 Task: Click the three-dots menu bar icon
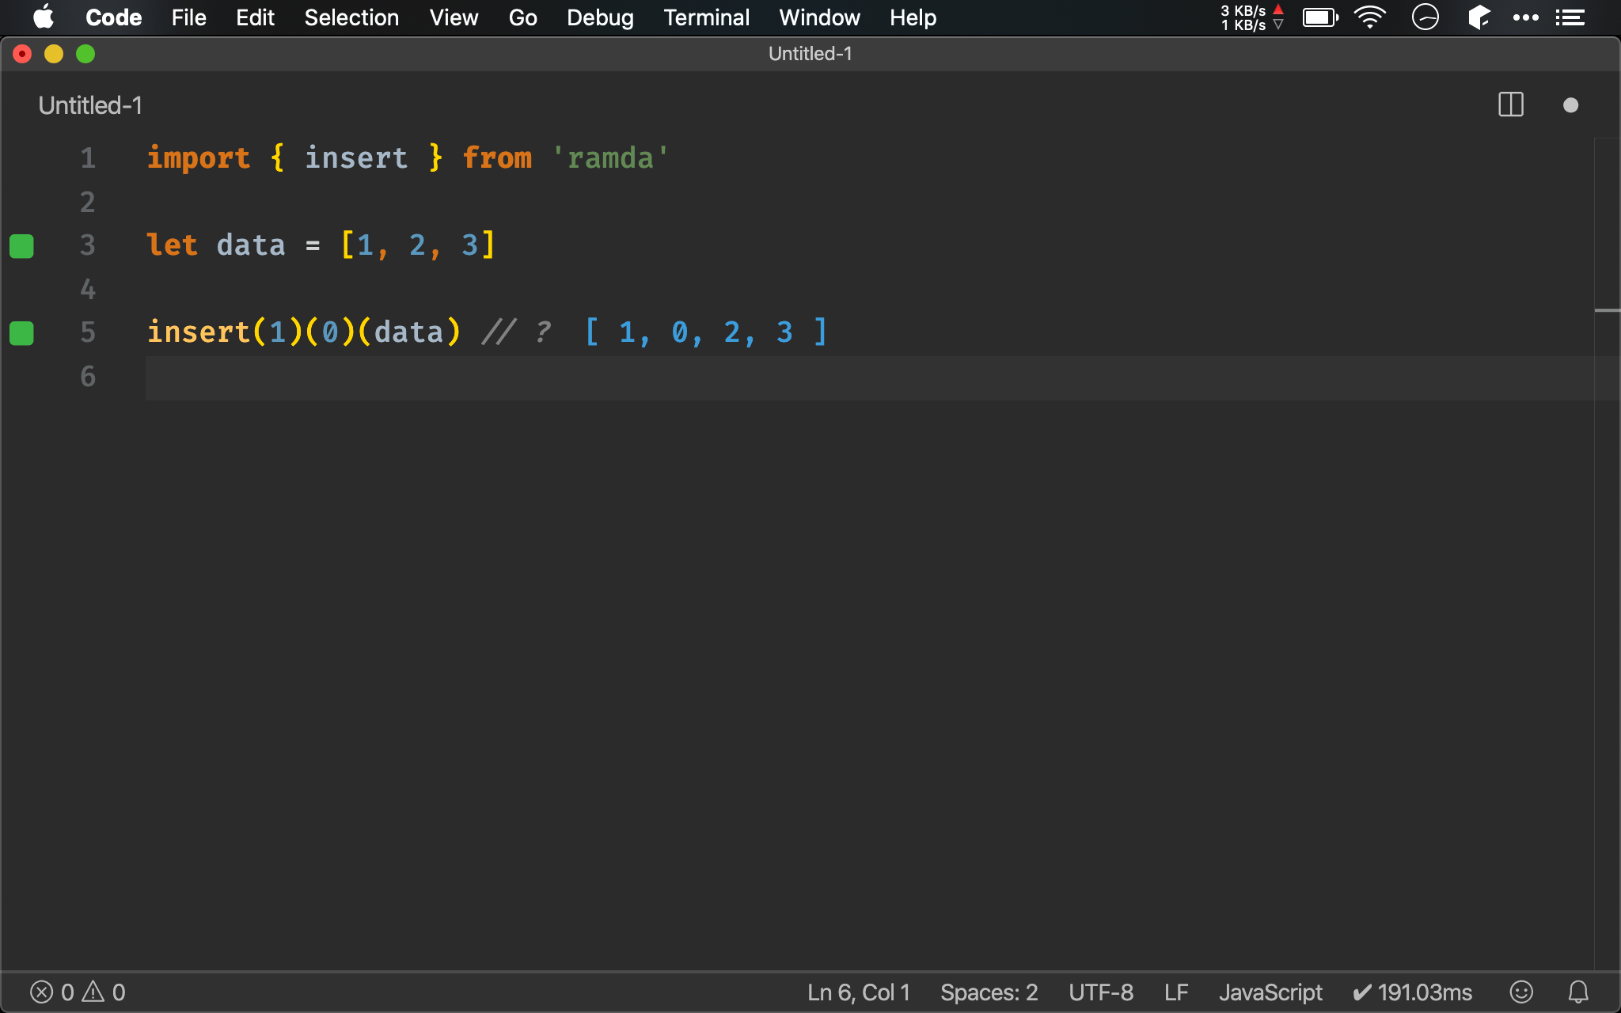1526,17
